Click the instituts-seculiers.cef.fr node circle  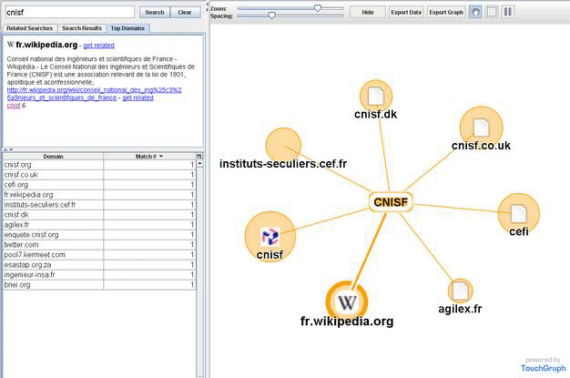283,145
